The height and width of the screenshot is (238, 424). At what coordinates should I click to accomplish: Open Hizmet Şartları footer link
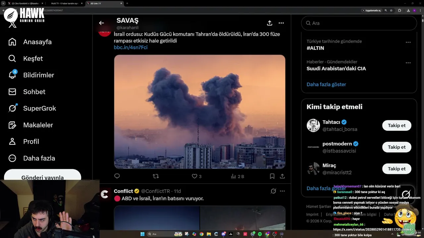point(319,206)
